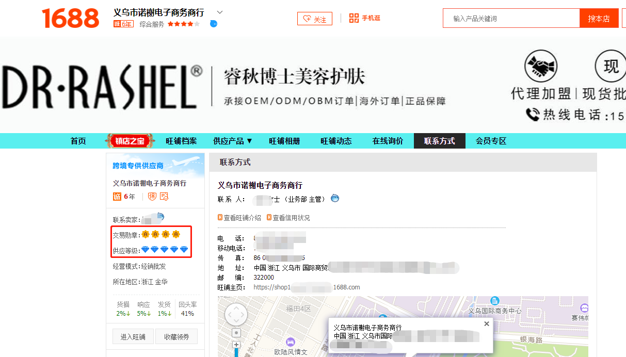
Task: Click the map locate button below pan control
Action: [236, 333]
